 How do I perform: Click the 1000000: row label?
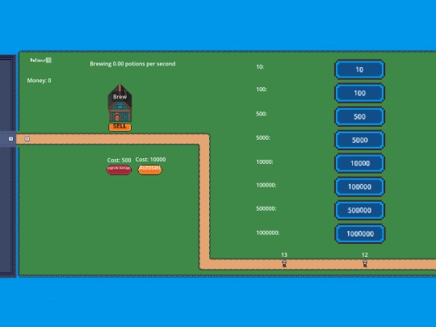coord(268,233)
